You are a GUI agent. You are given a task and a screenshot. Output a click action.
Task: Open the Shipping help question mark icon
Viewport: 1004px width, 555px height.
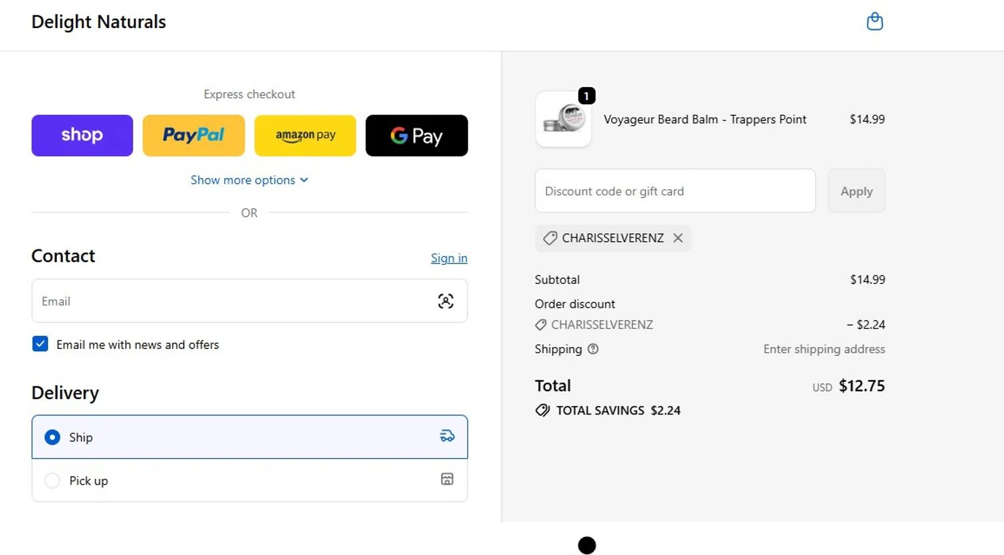(x=593, y=349)
